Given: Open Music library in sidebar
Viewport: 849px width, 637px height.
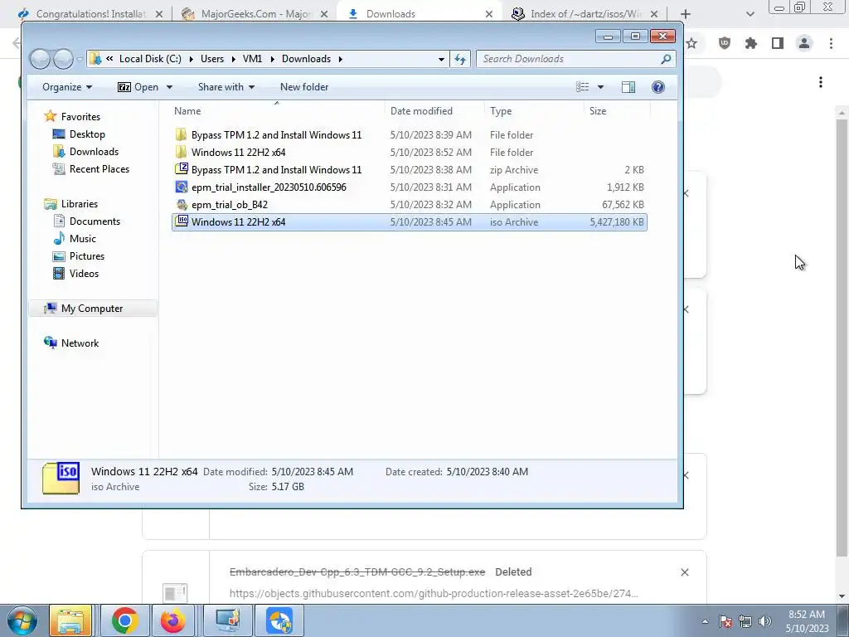Looking at the screenshot, I should pos(83,238).
